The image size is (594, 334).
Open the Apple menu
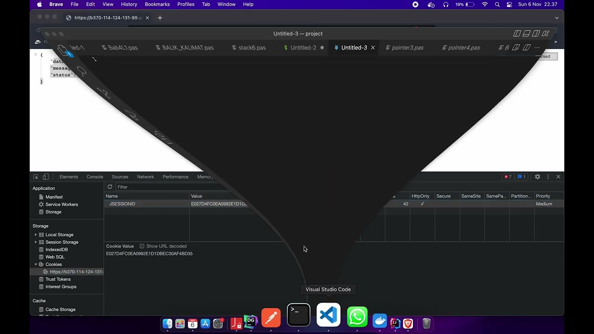coord(39,4)
